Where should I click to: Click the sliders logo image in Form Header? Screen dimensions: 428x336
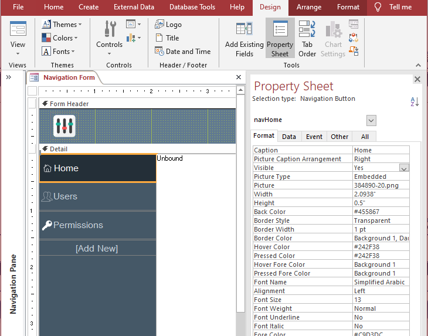64,126
